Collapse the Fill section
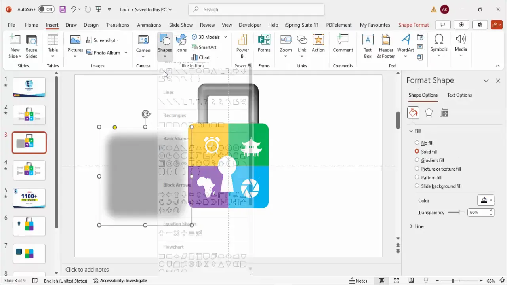This screenshot has height=285, width=507. (x=411, y=131)
